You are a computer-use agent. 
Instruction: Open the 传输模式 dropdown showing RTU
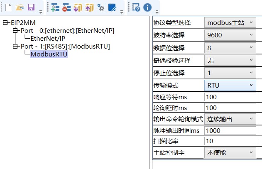pos(230,85)
